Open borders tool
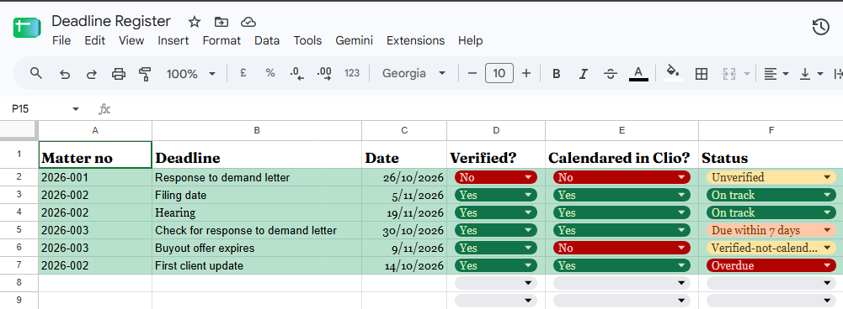 (x=701, y=74)
